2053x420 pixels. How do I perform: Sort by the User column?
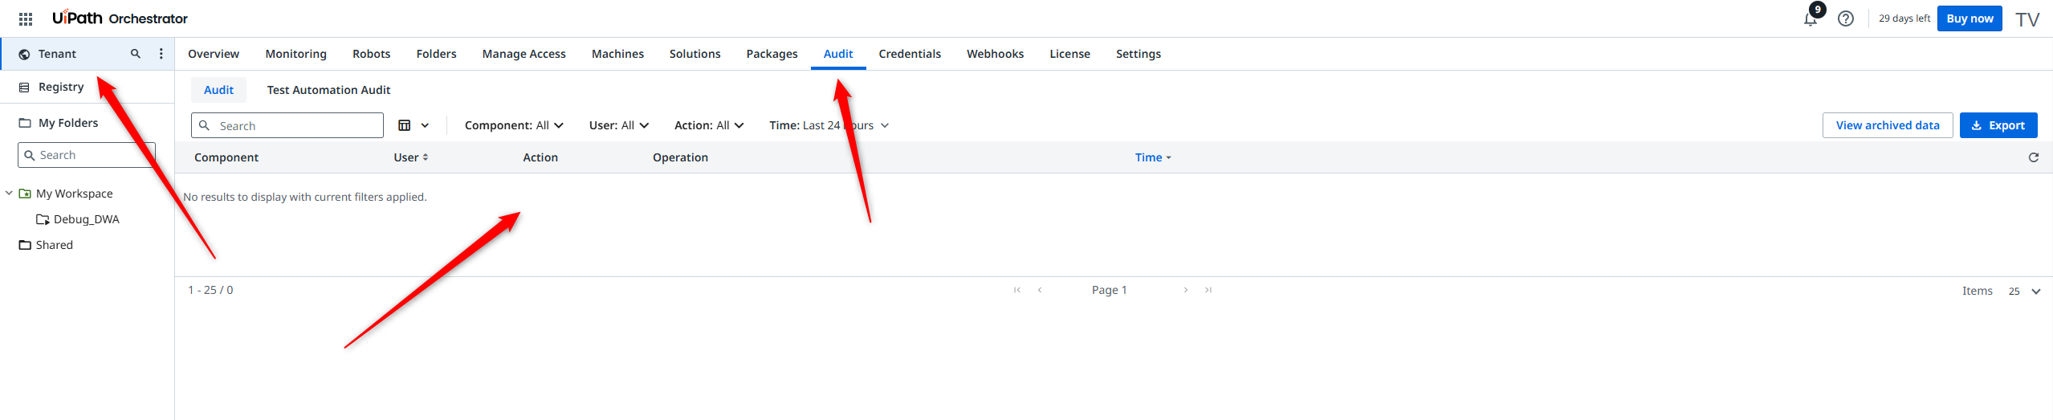pyautogui.click(x=411, y=157)
